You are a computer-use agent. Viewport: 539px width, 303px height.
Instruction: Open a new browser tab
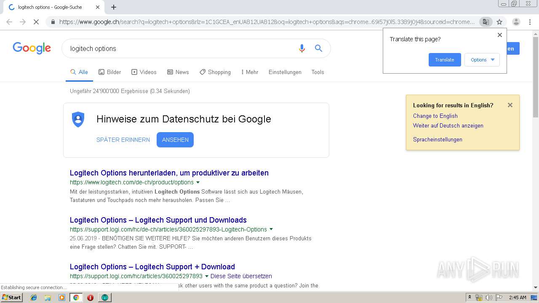point(114,7)
